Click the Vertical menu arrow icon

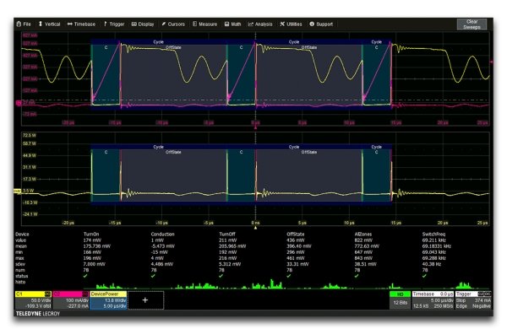click(x=41, y=24)
